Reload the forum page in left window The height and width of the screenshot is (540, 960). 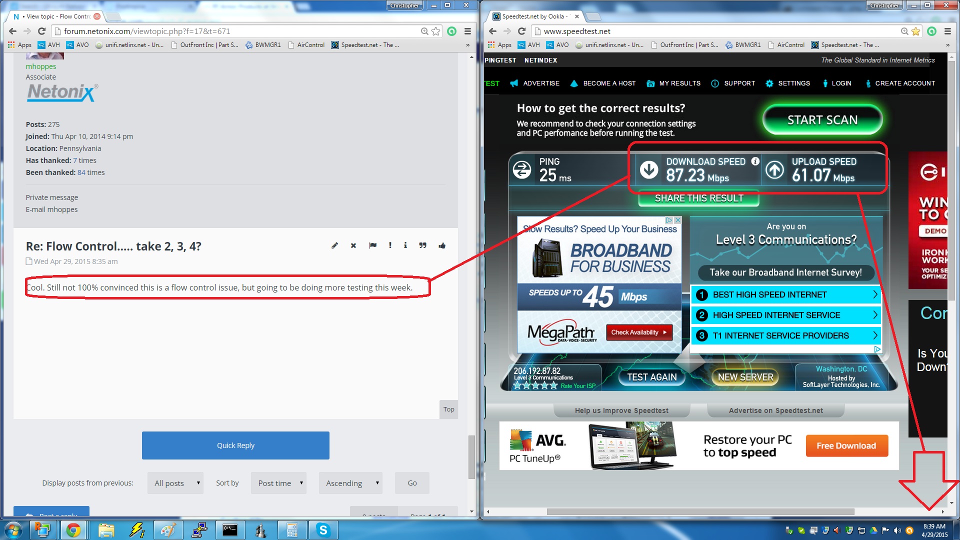point(41,31)
